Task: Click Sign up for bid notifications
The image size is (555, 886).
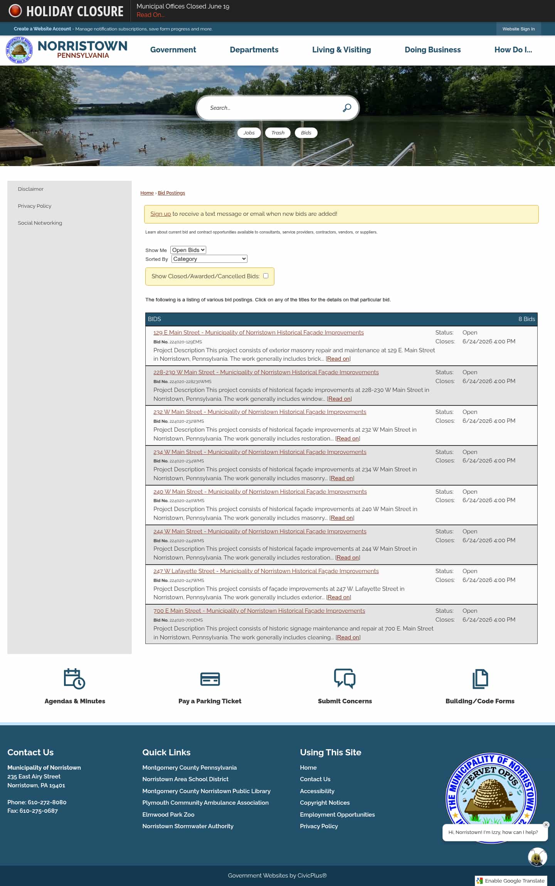Action: pyautogui.click(x=160, y=214)
